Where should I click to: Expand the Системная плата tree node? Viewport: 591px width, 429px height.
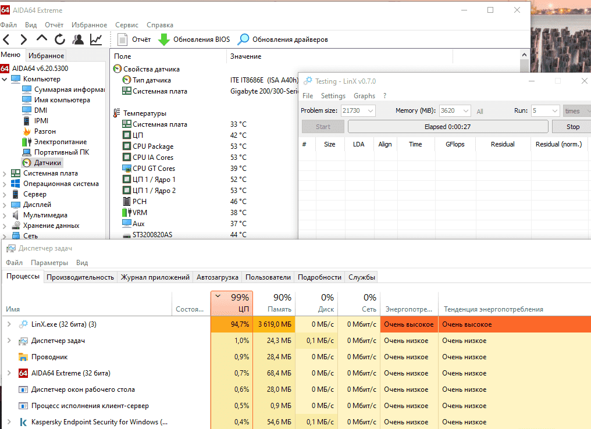click(x=5, y=173)
